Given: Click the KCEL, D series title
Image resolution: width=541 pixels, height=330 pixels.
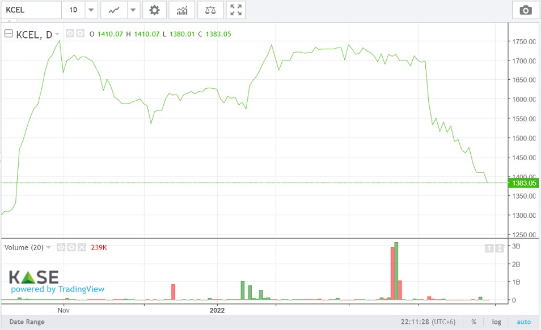Looking at the screenshot, I should (34, 35).
